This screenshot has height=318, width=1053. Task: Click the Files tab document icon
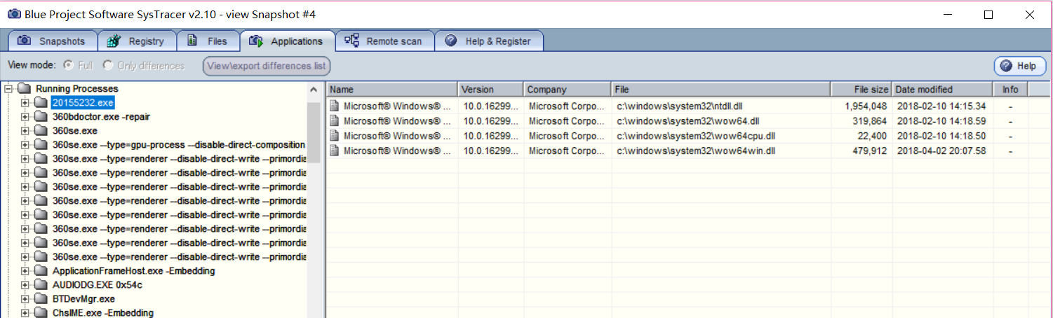point(192,41)
